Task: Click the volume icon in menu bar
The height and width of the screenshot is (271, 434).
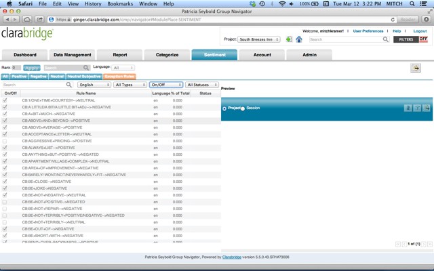Action: point(292,3)
